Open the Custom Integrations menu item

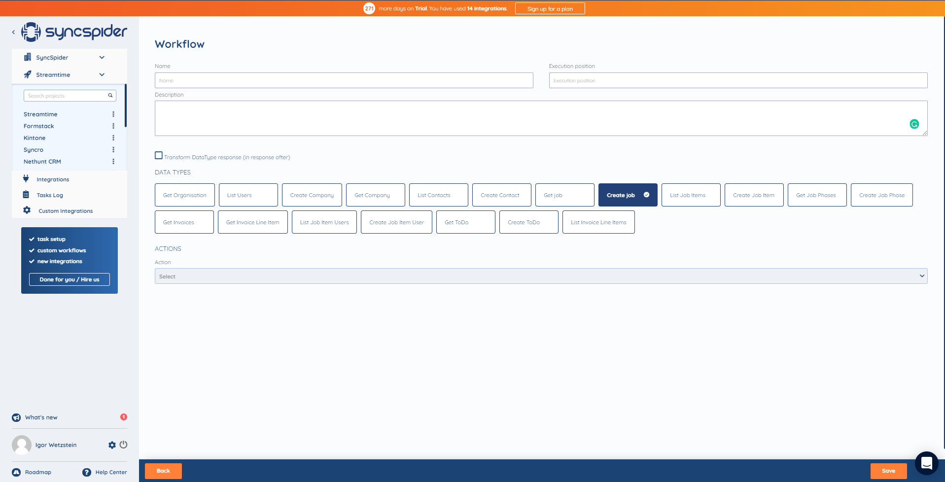66,211
